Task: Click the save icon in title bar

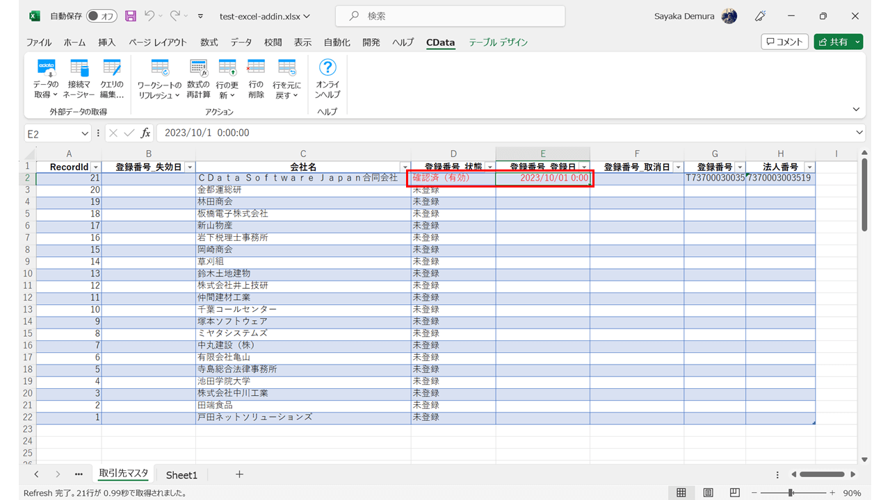Action: click(131, 16)
